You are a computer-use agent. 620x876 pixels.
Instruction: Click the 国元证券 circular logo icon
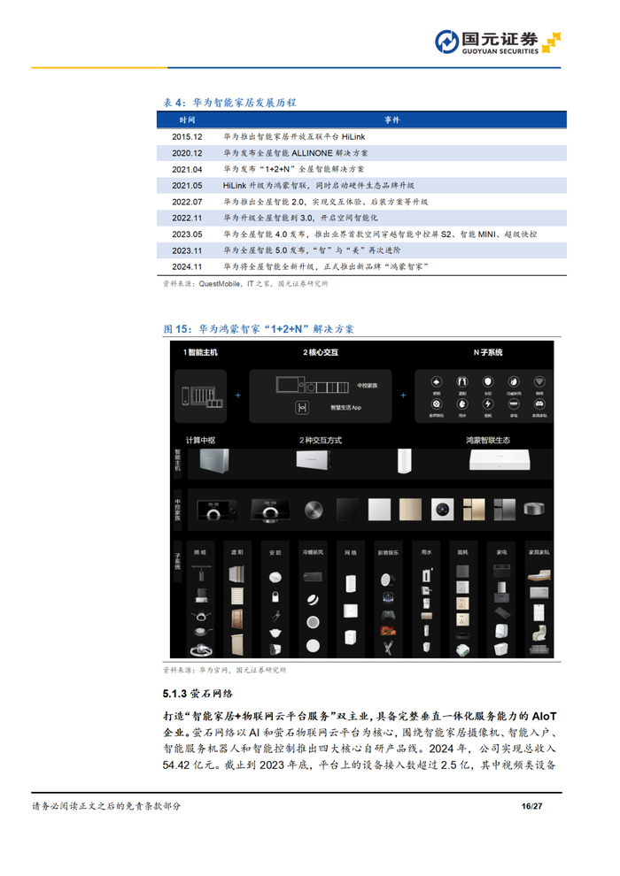446,42
